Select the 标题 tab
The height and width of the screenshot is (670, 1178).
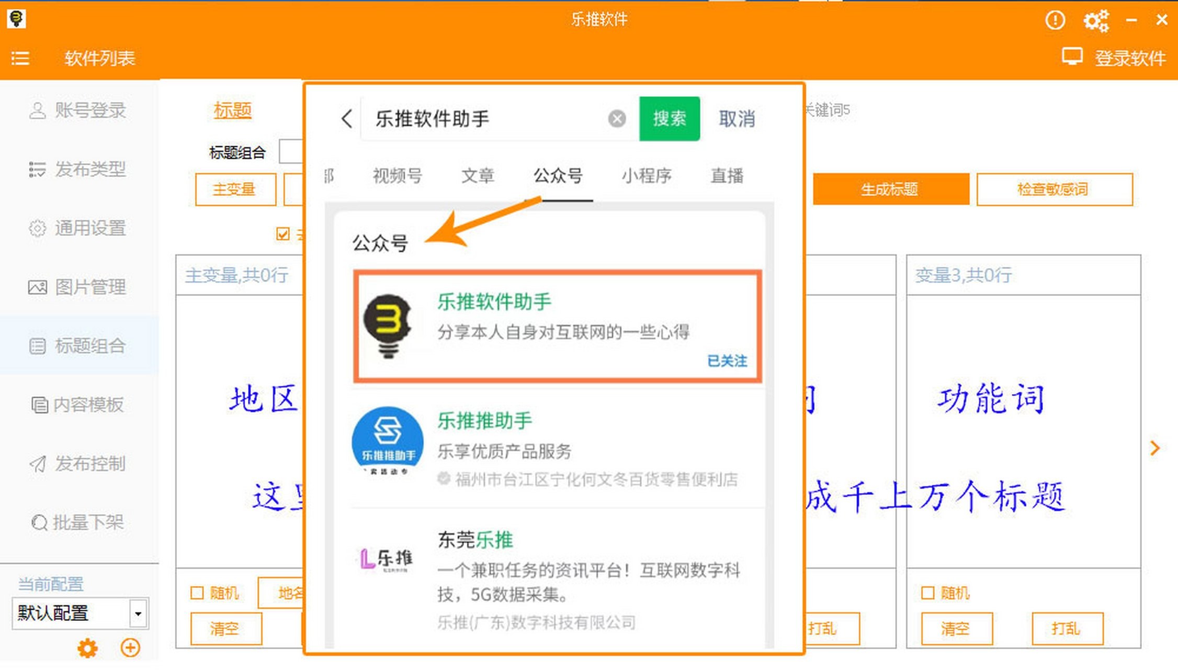click(x=233, y=110)
